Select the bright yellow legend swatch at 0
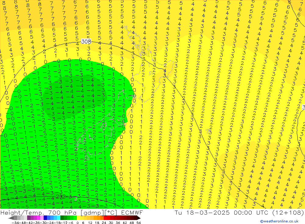Image resolution: width=305 pixels, height=224 pixels. [78, 218]
